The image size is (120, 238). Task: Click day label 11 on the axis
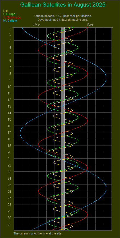coord(9,93)
